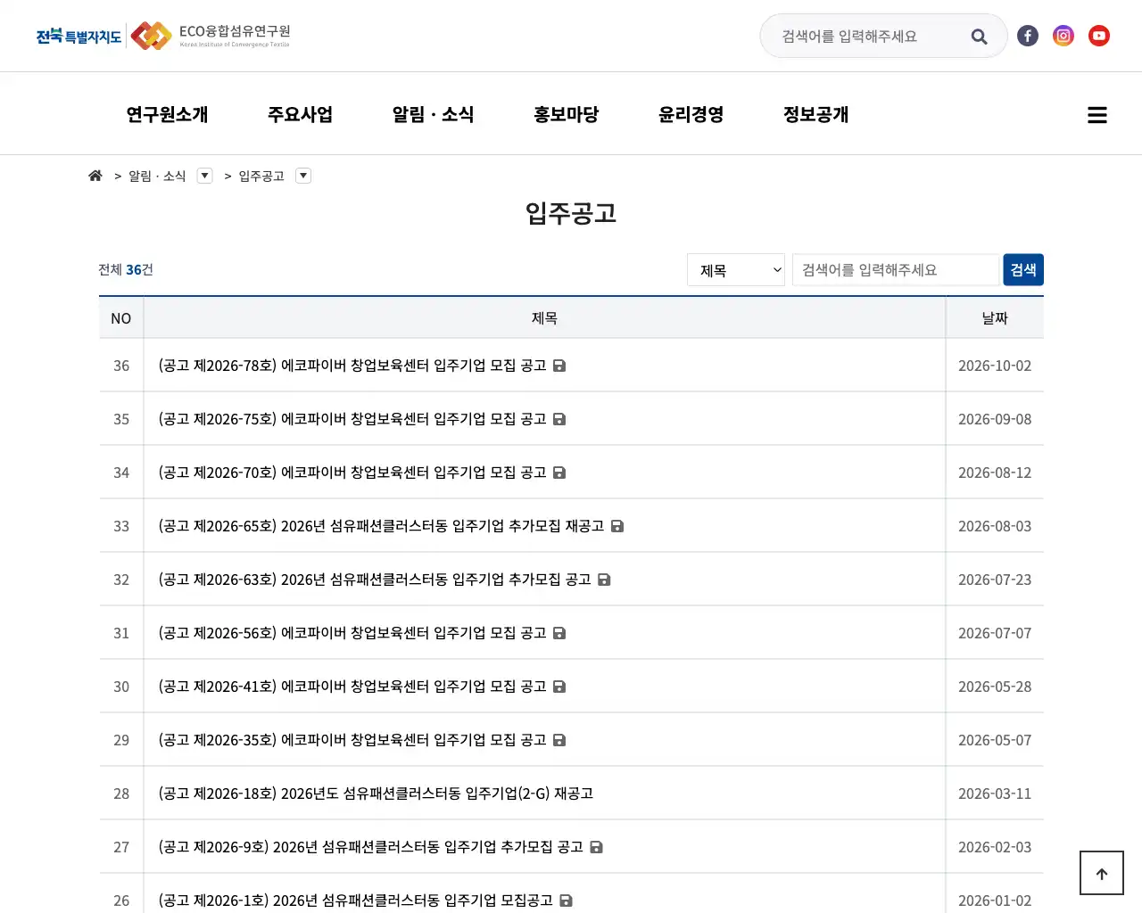Click attachment icon on 제2026-63호 row
This screenshot has width=1142, height=913.
tap(604, 580)
